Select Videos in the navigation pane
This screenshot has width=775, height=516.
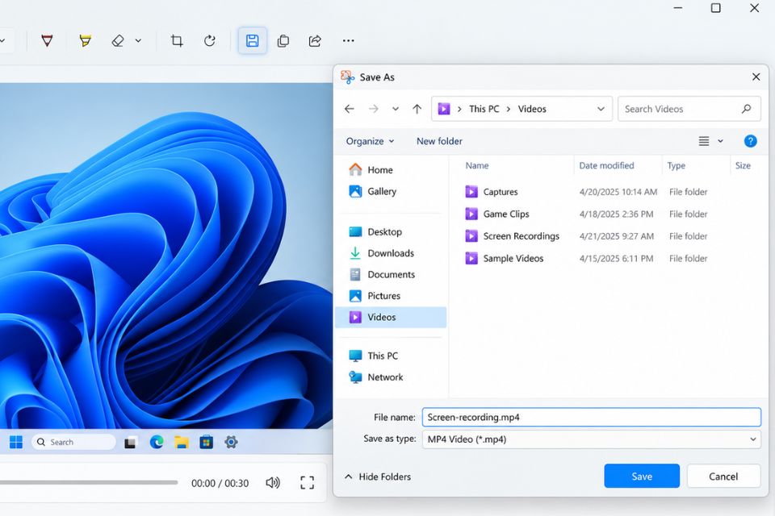coord(391,317)
